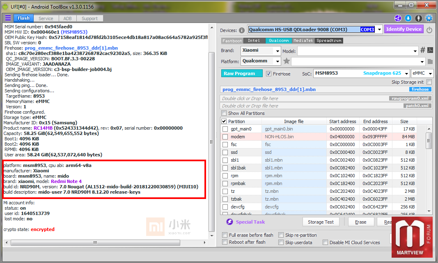
Task: Switch to the Service tab
Action: [x=46, y=18]
